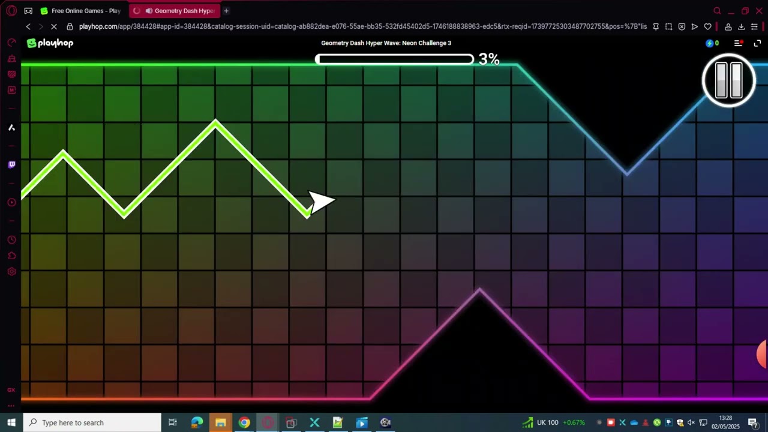Image resolution: width=768 pixels, height=432 pixels.
Task: Click the level progress bar
Action: tap(395, 59)
